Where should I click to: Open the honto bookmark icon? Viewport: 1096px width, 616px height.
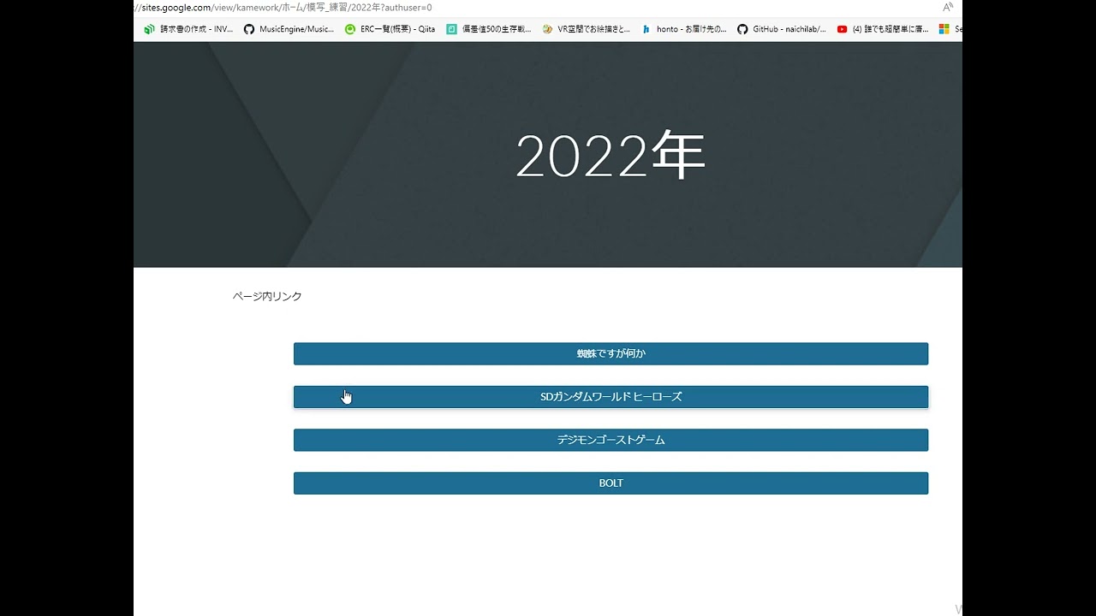(646, 29)
